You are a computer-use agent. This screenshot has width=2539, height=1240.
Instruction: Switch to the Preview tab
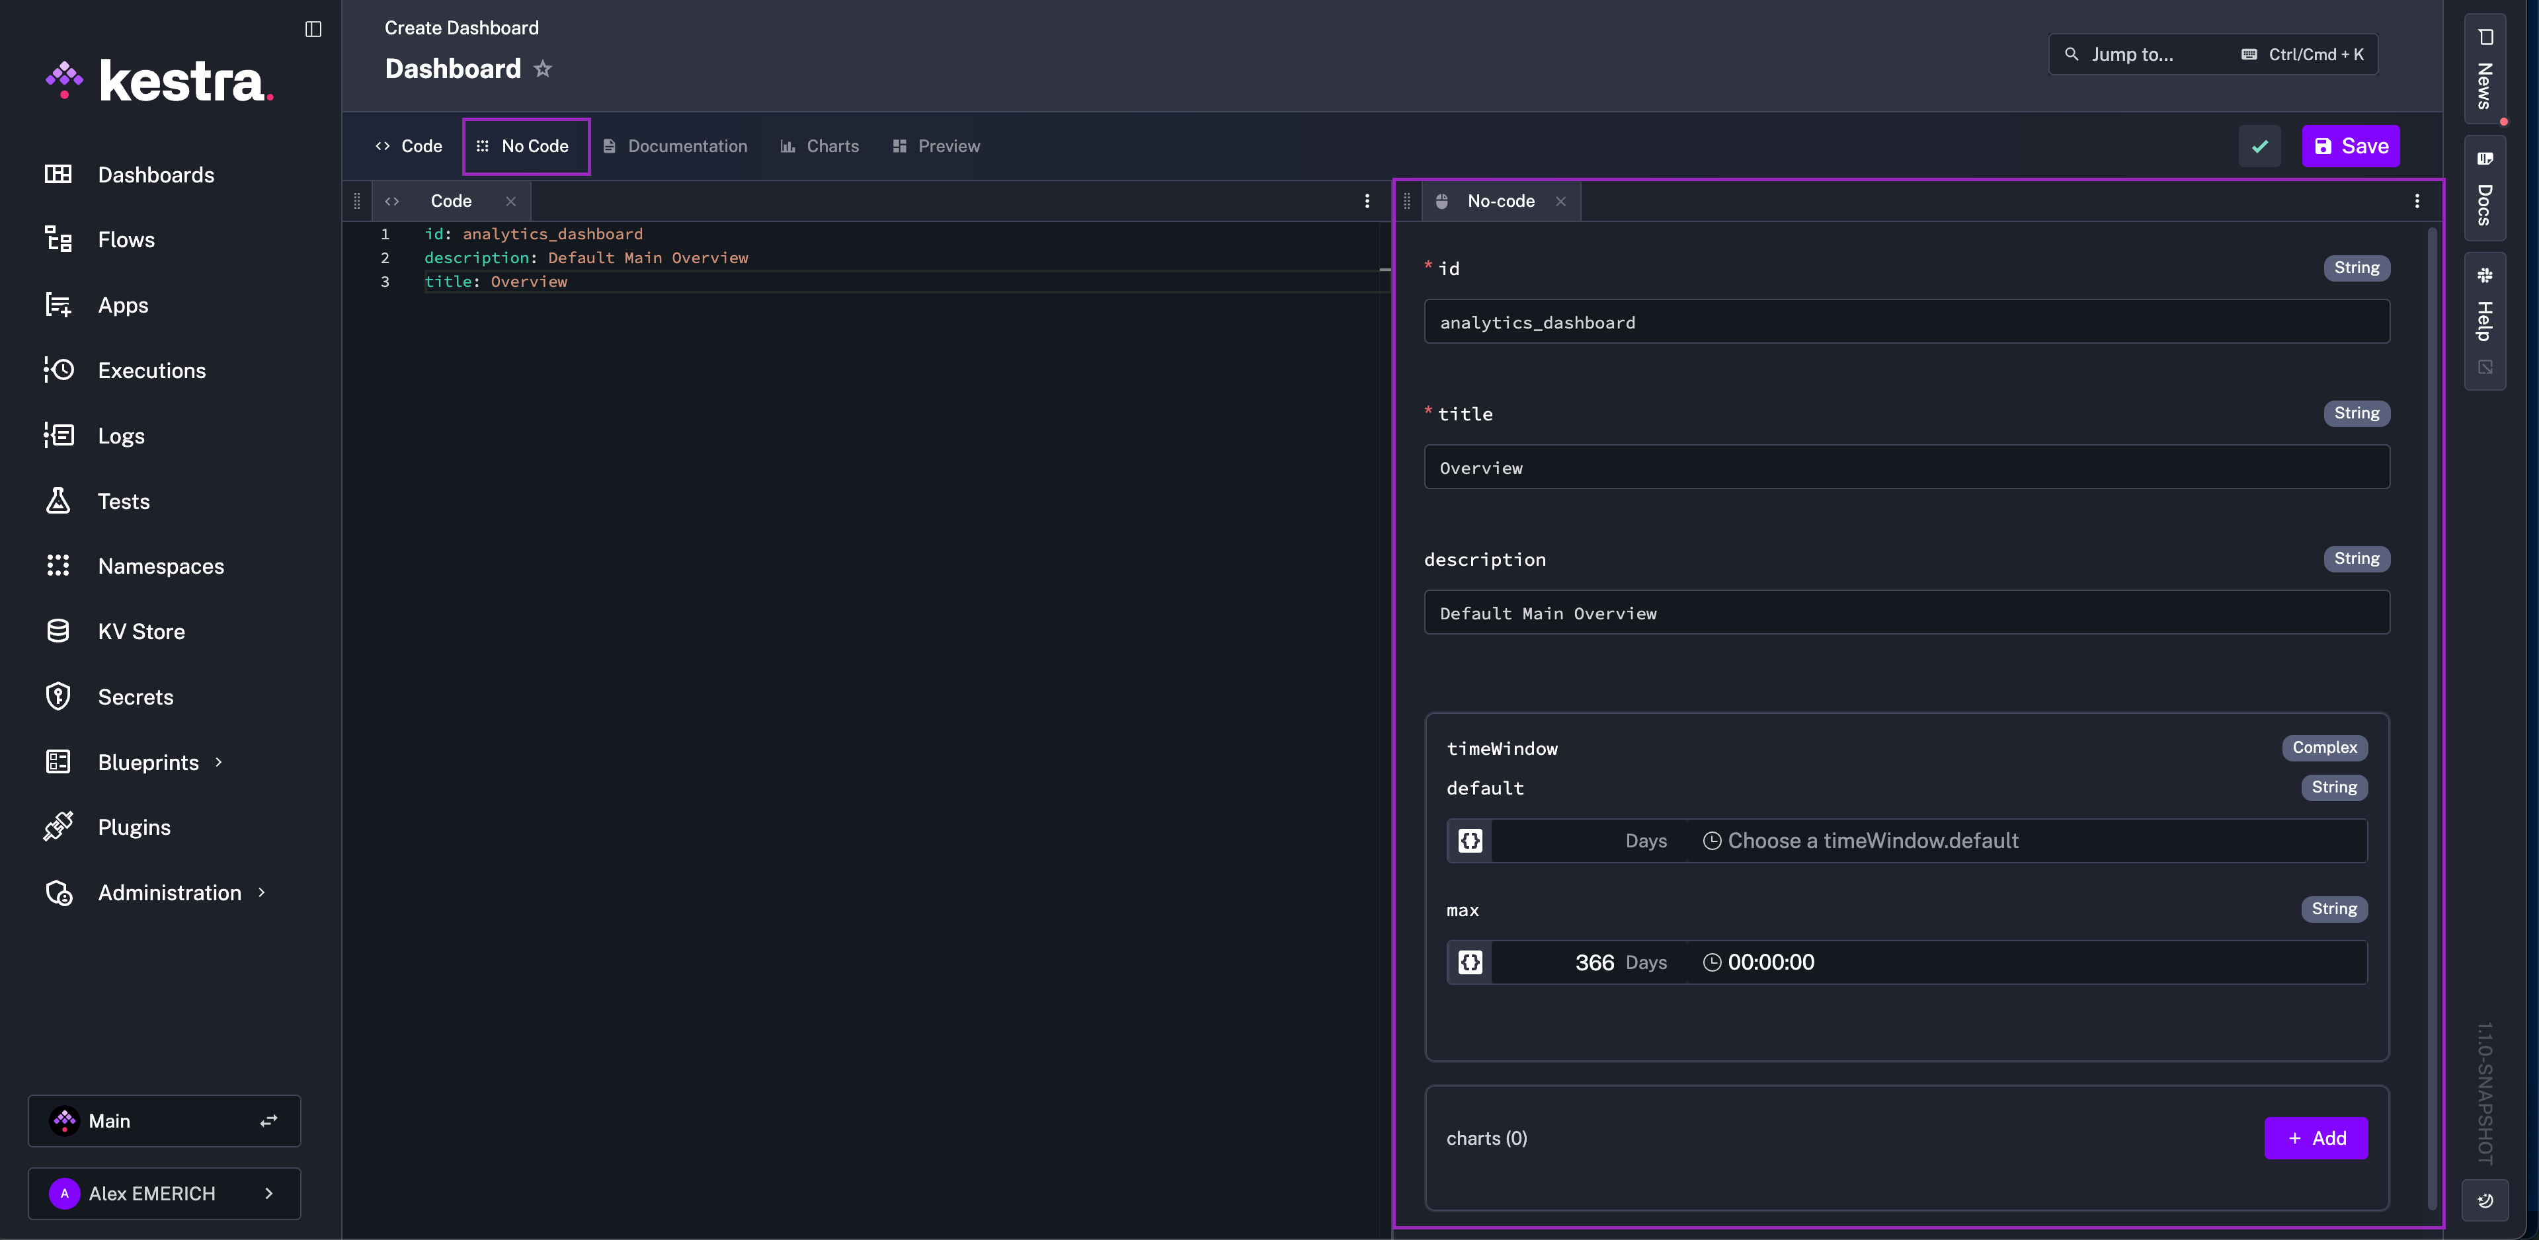[x=947, y=145]
